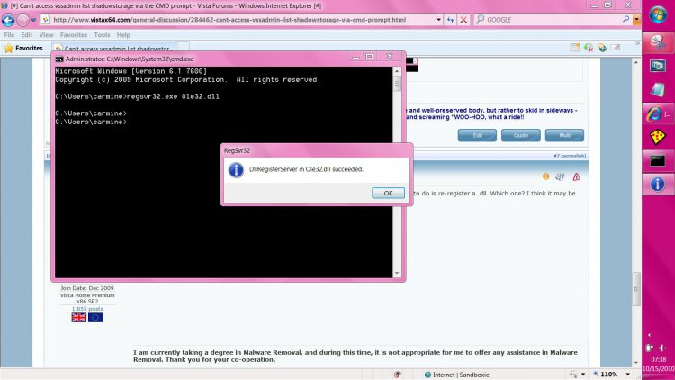Click the orange circle post icon
This screenshot has height=380, width=675.
(x=546, y=176)
